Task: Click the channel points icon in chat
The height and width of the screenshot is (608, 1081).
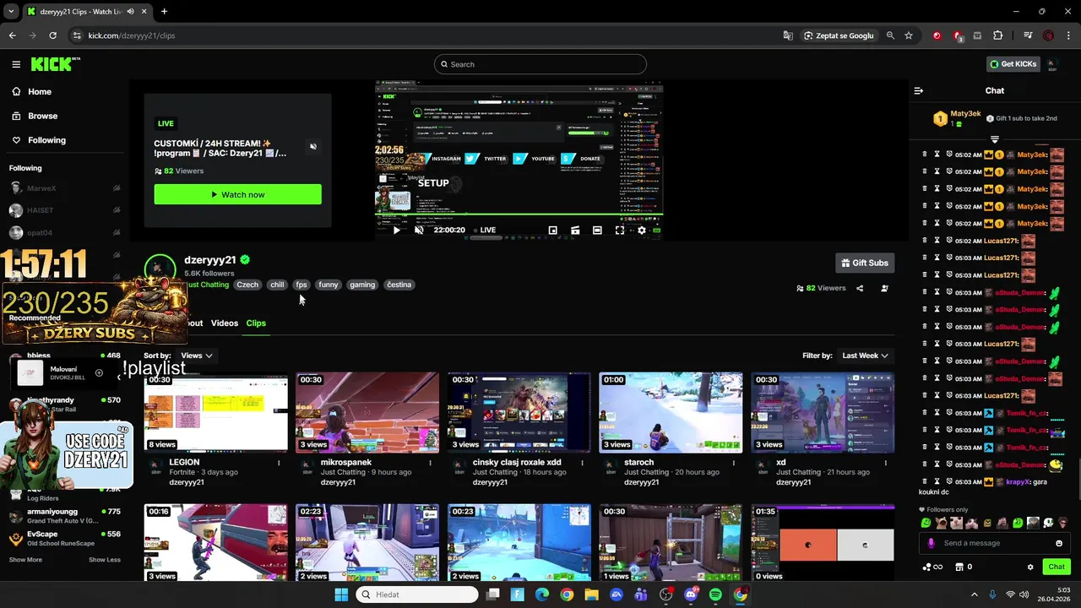Action: [932, 567]
